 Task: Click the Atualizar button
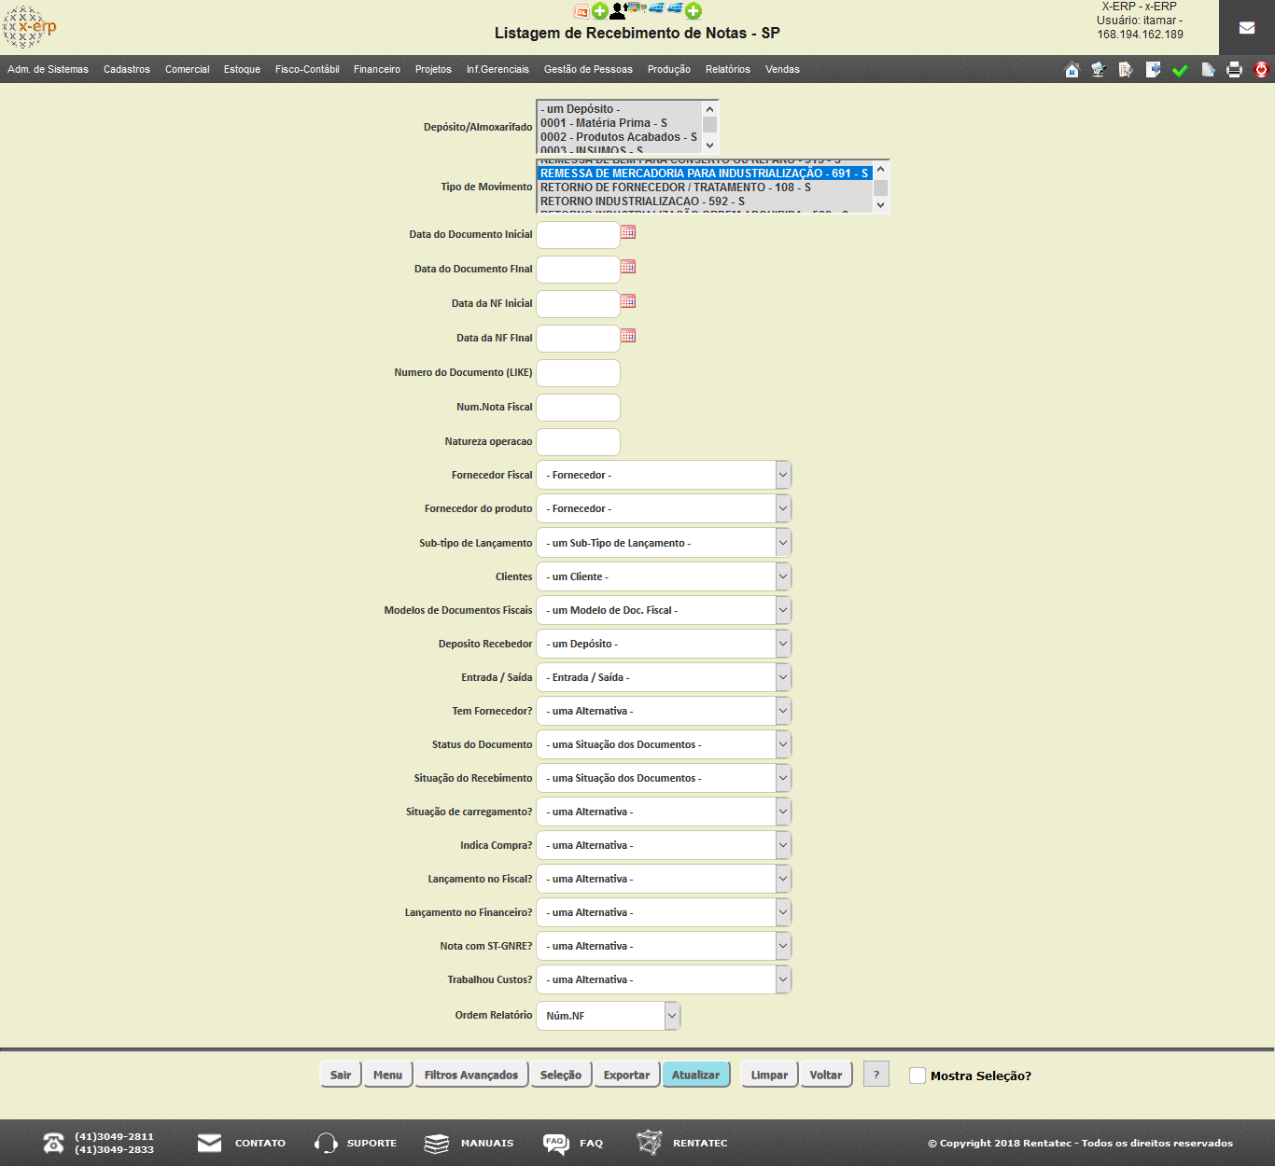tap(696, 1075)
